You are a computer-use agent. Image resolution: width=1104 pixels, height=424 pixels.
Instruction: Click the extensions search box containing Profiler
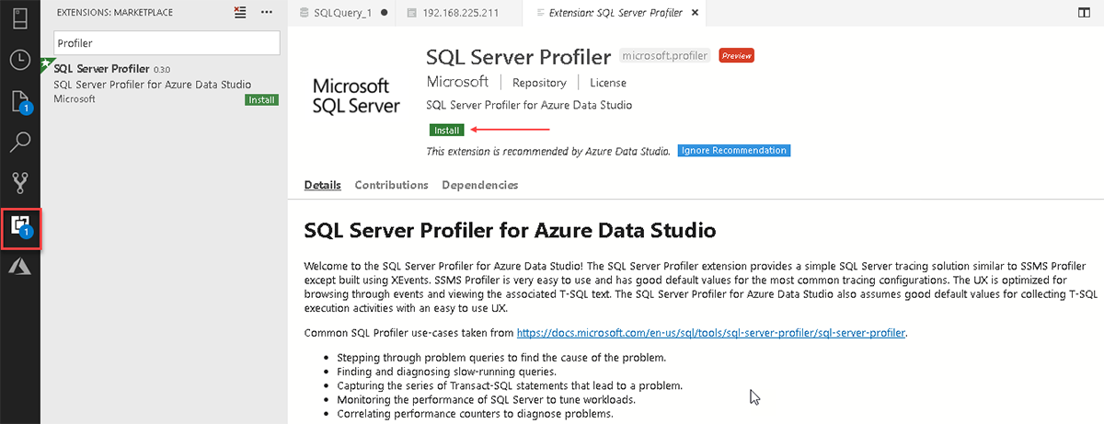click(x=166, y=43)
